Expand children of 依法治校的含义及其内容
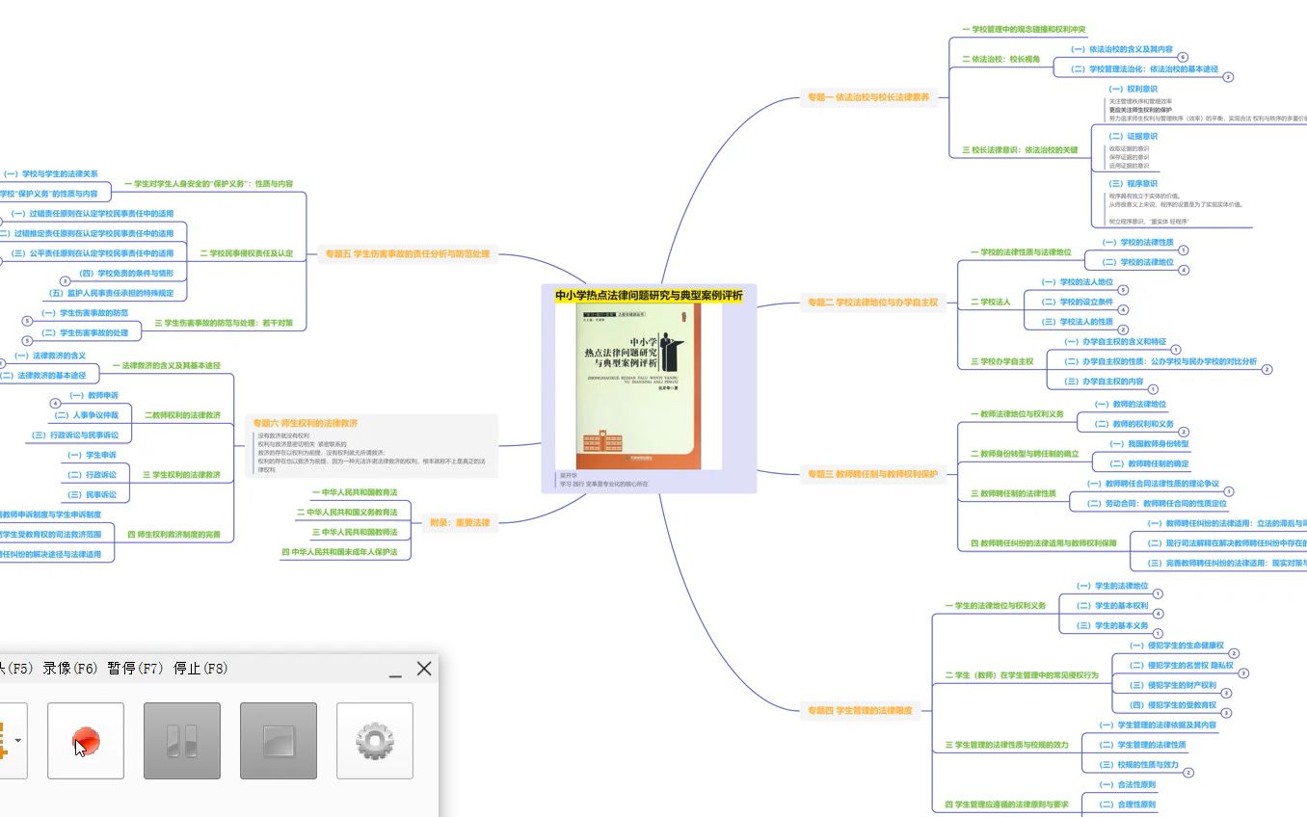Screen dimensions: 1307x817 (1183, 57)
